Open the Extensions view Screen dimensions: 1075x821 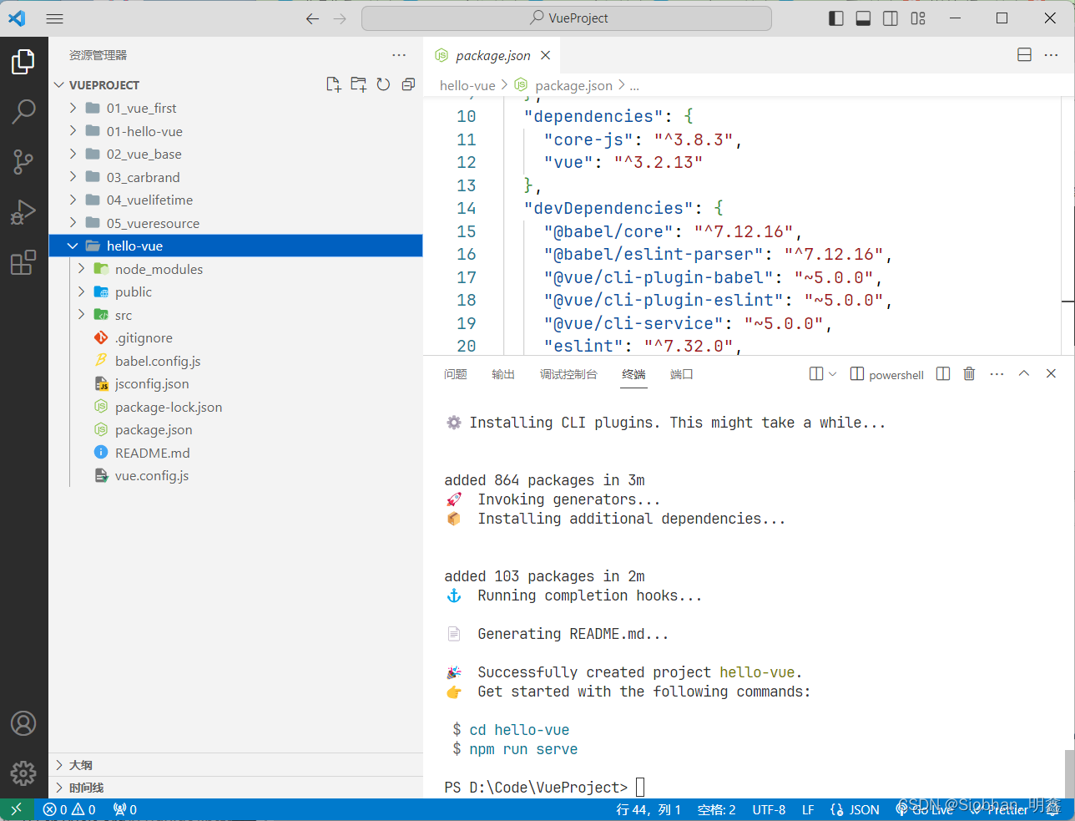point(23,262)
